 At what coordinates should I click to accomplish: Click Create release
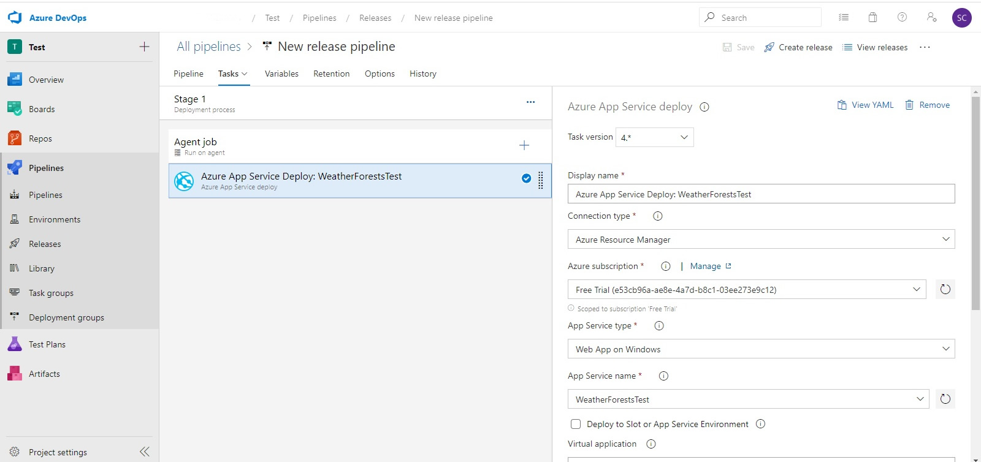pyautogui.click(x=798, y=47)
